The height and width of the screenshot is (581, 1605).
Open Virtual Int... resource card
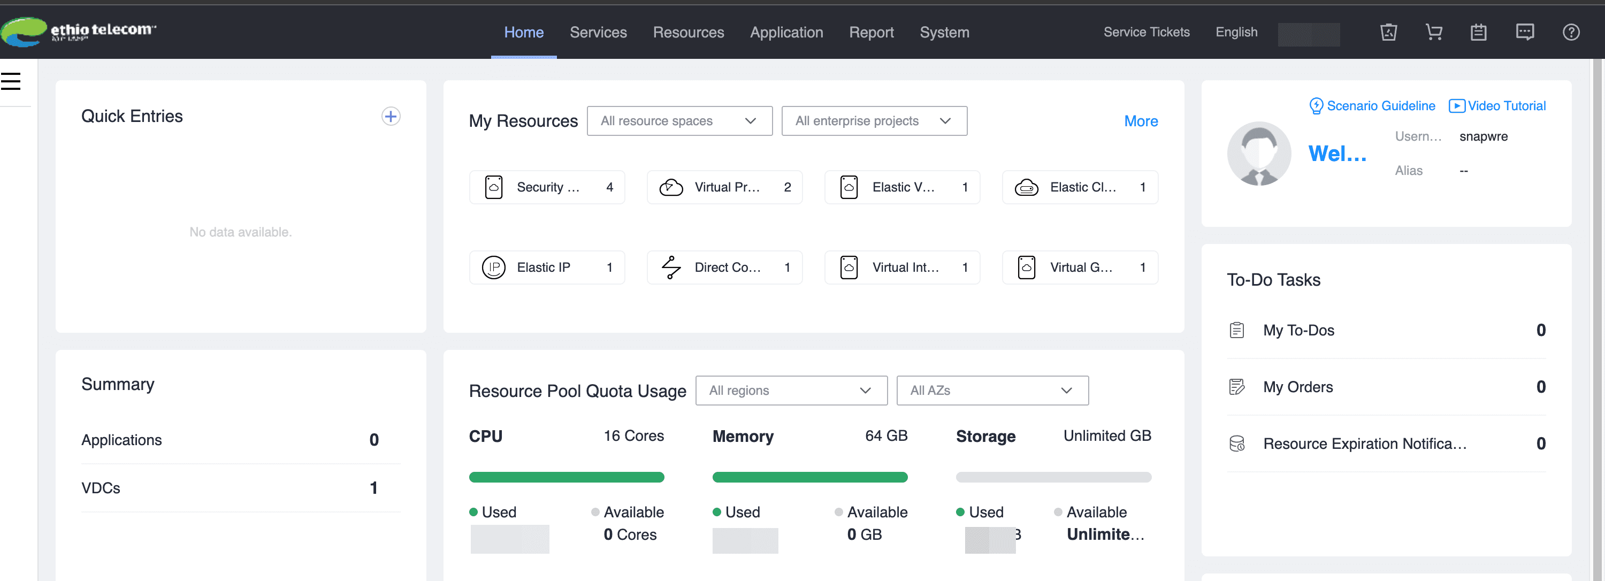coord(902,268)
